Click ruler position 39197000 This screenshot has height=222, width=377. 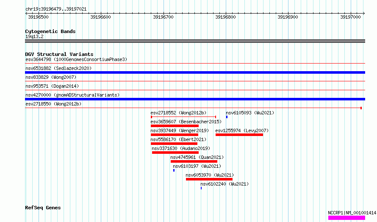(x=351, y=17)
